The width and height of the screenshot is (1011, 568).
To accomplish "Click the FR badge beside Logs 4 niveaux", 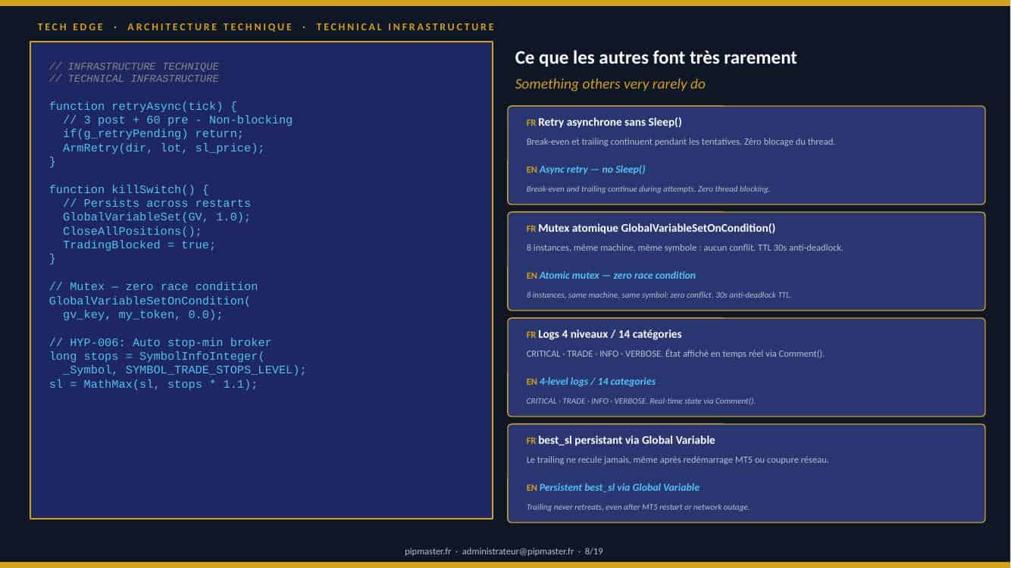I will pos(531,335).
